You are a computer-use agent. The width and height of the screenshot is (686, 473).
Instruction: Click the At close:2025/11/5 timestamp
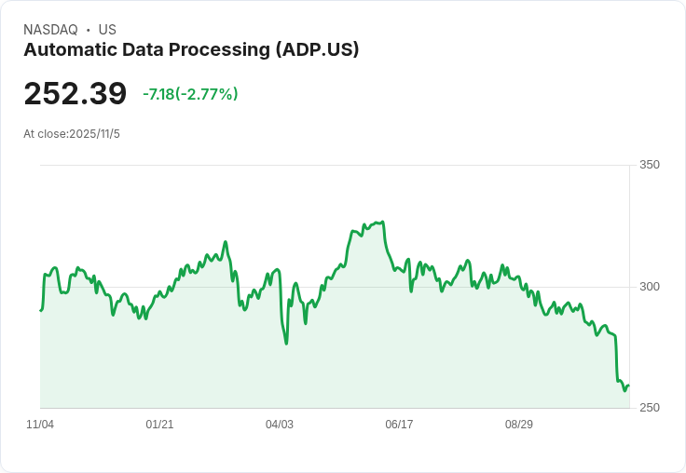pyautogui.click(x=72, y=134)
